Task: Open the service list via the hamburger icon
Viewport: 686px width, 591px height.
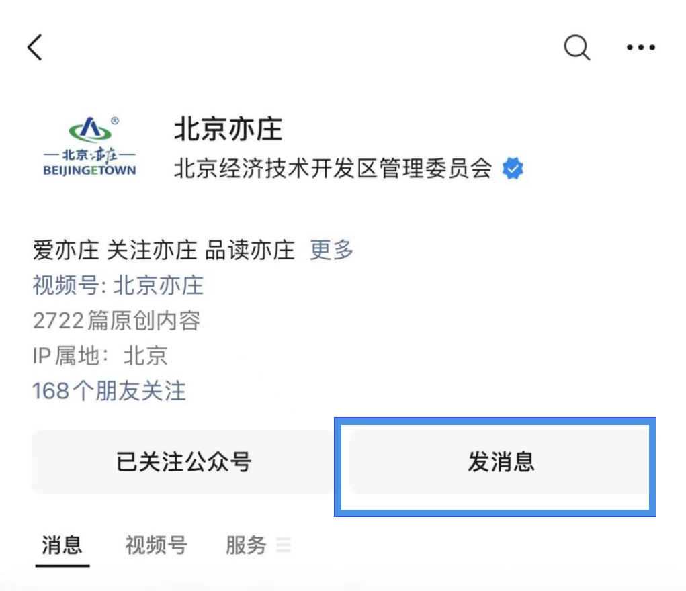Action: click(x=284, y=545)
